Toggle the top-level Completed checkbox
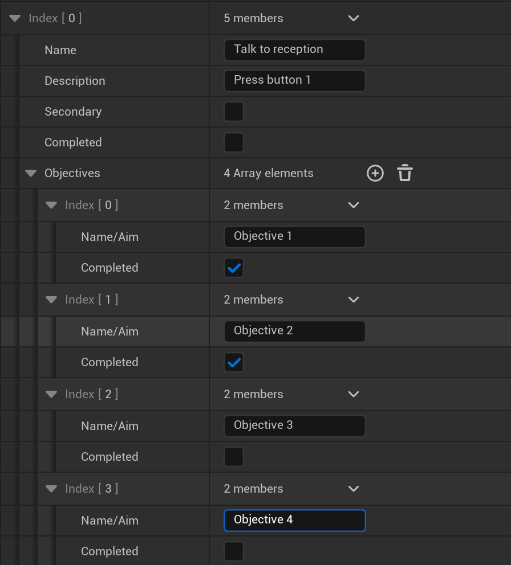This screenshot has width=511, height=565. coord(234,142)
